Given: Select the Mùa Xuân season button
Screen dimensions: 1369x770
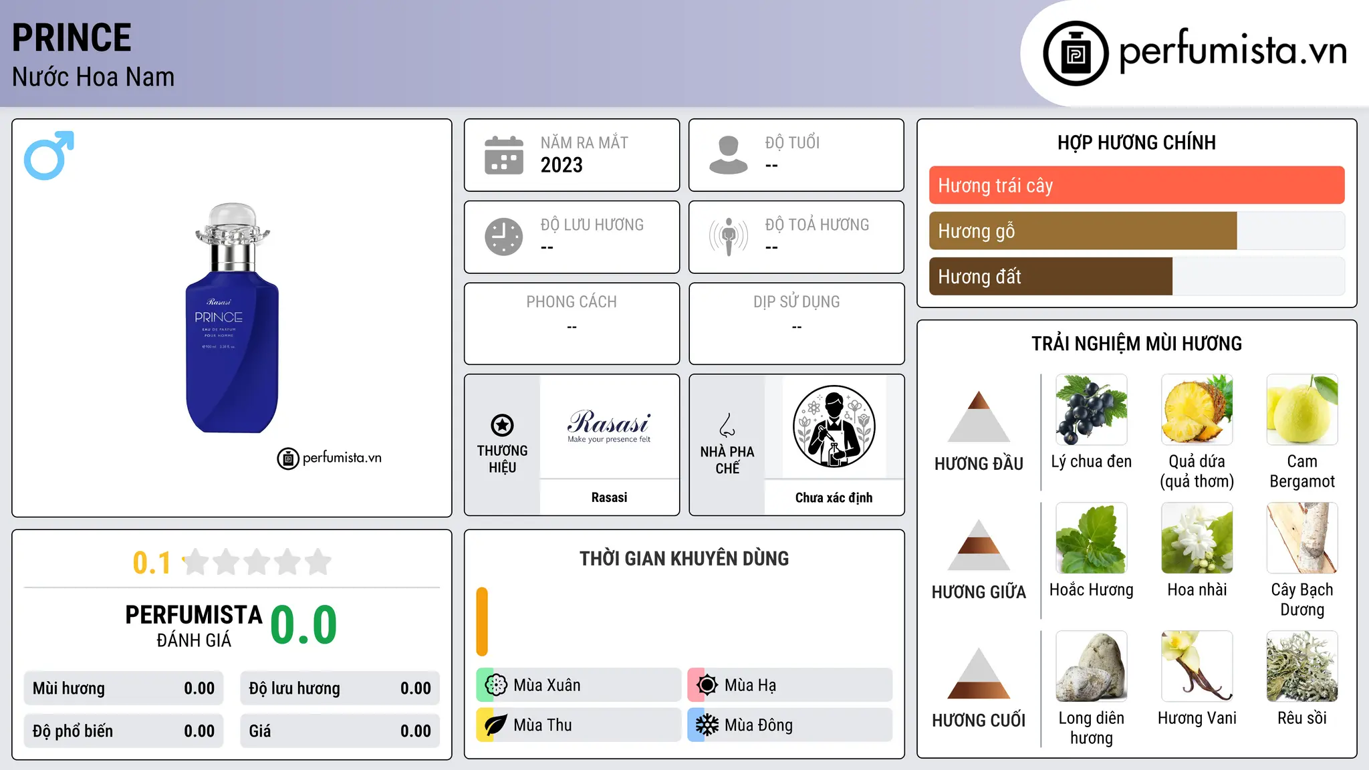Looking at the screenshot, I should (578, 685).
